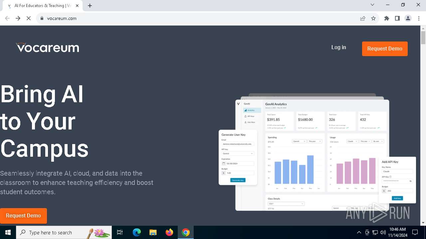This screenshot has width=426, height=239.
Task: Open the tab search chevron
Action: (x=372, y=5)
